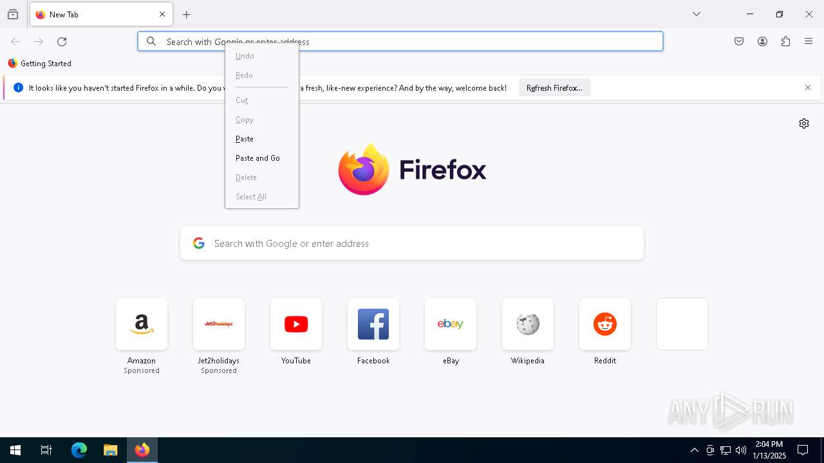Launch Microsoft Edge from taskbar
Viewport: 824px width, 463px height.
(x=79, y=450)
